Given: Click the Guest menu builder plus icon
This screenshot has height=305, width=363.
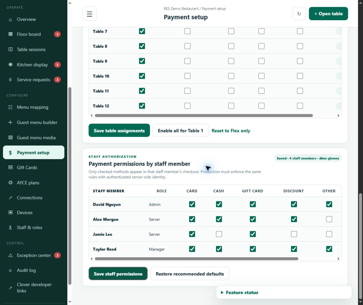Looking at the screenshot, I should (x=10, y=122).
